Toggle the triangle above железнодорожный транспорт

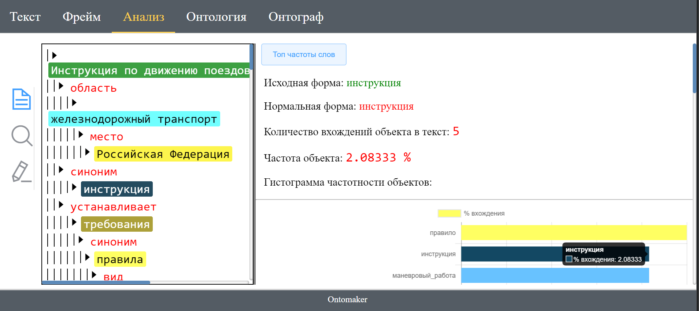(x=74, y=102)
